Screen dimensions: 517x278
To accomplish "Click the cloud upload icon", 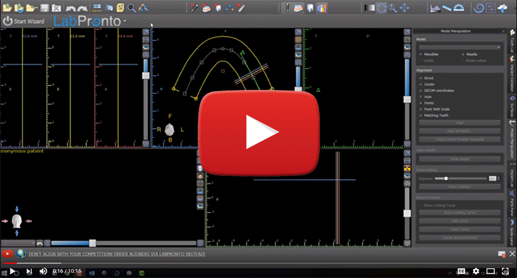I will tap(502, 8).
